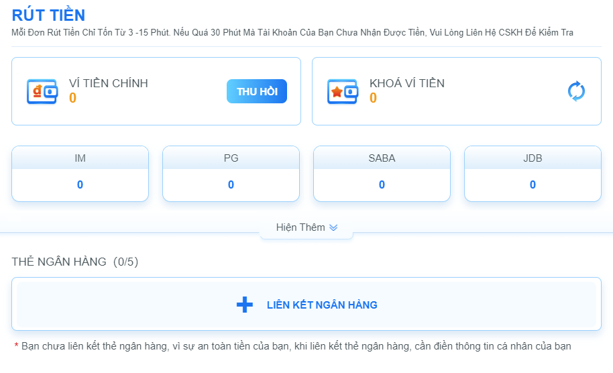Click the THẺ NGÂN HÀNG (0/5) heading
613x373 pixels.
(75, 262)
